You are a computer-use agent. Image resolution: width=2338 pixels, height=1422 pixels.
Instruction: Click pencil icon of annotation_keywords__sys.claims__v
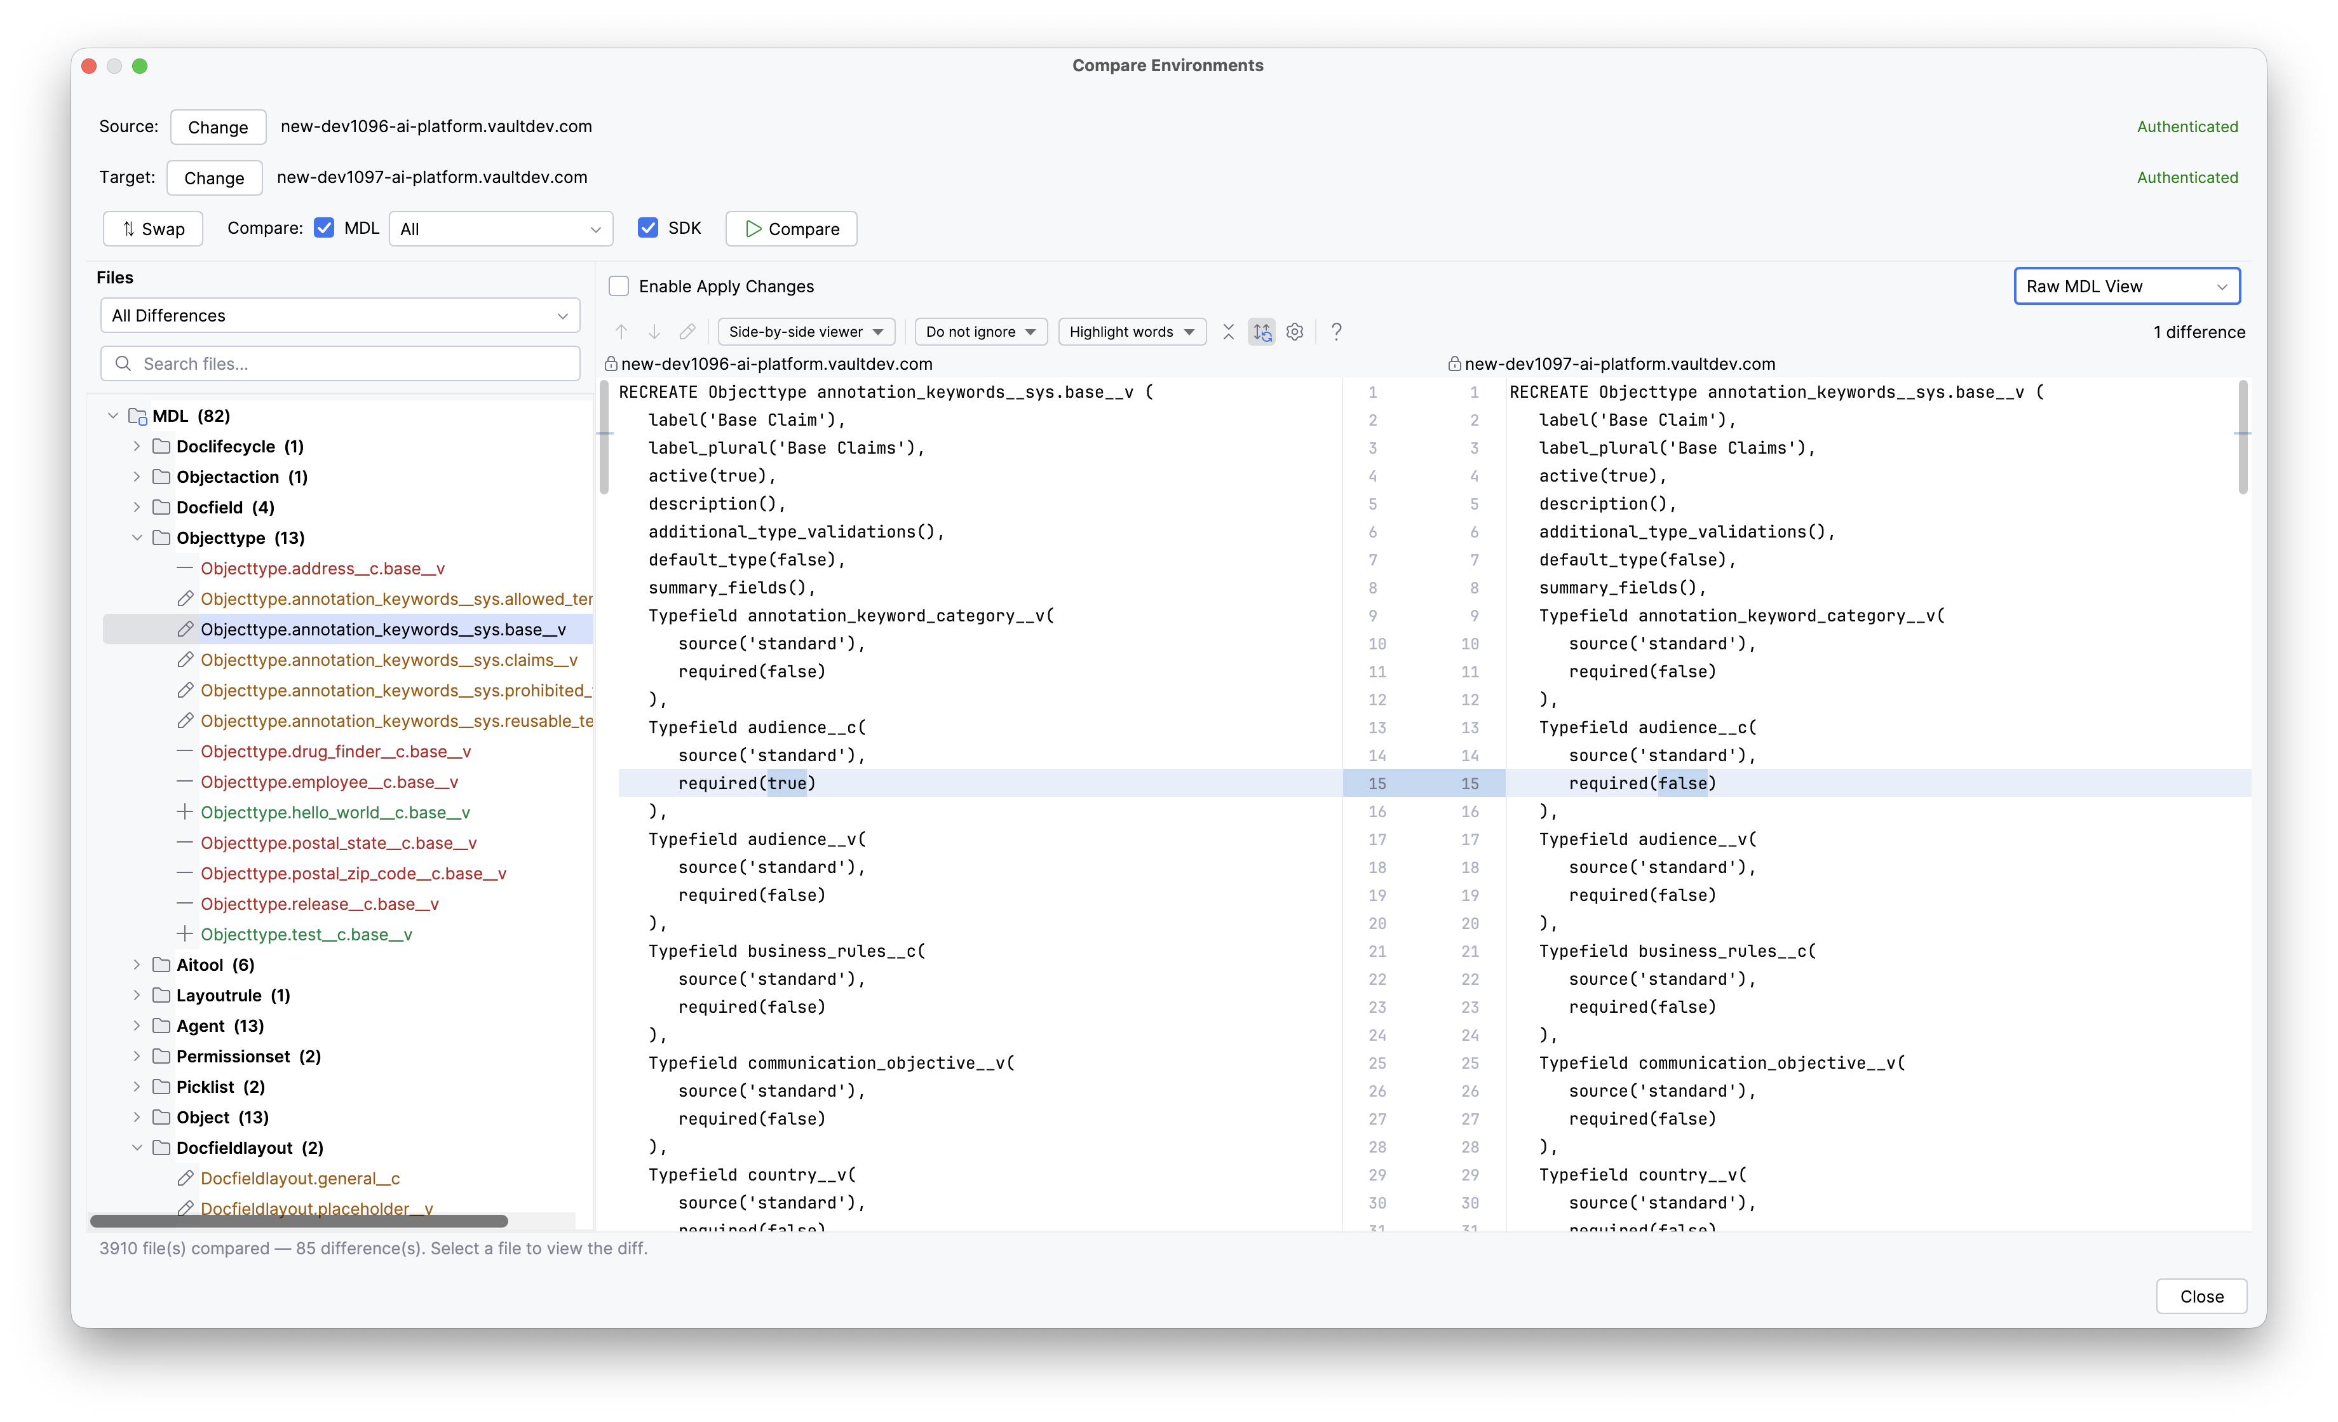(x=186, y=660)
